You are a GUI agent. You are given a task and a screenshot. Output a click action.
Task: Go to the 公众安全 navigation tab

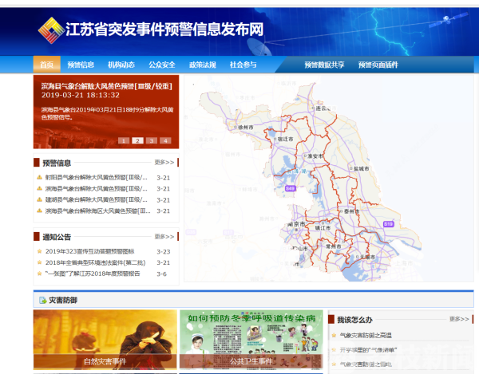(162, 65)
